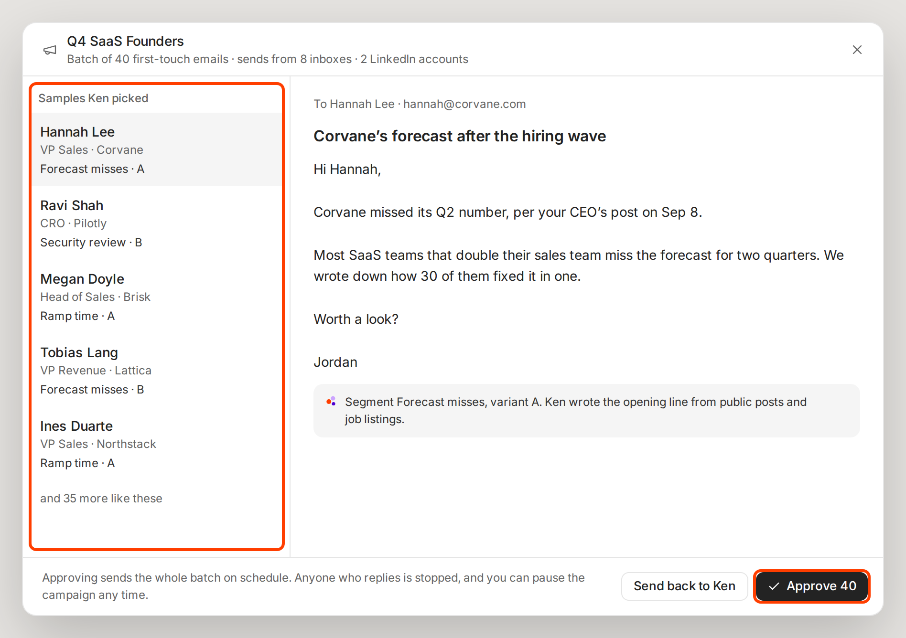This screenshot has height=638, width=906.
Task: Click the Segment Forecast misses variant note
Action: click(586, 411)
